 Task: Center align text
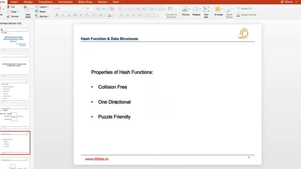click(x=127, y=15)
